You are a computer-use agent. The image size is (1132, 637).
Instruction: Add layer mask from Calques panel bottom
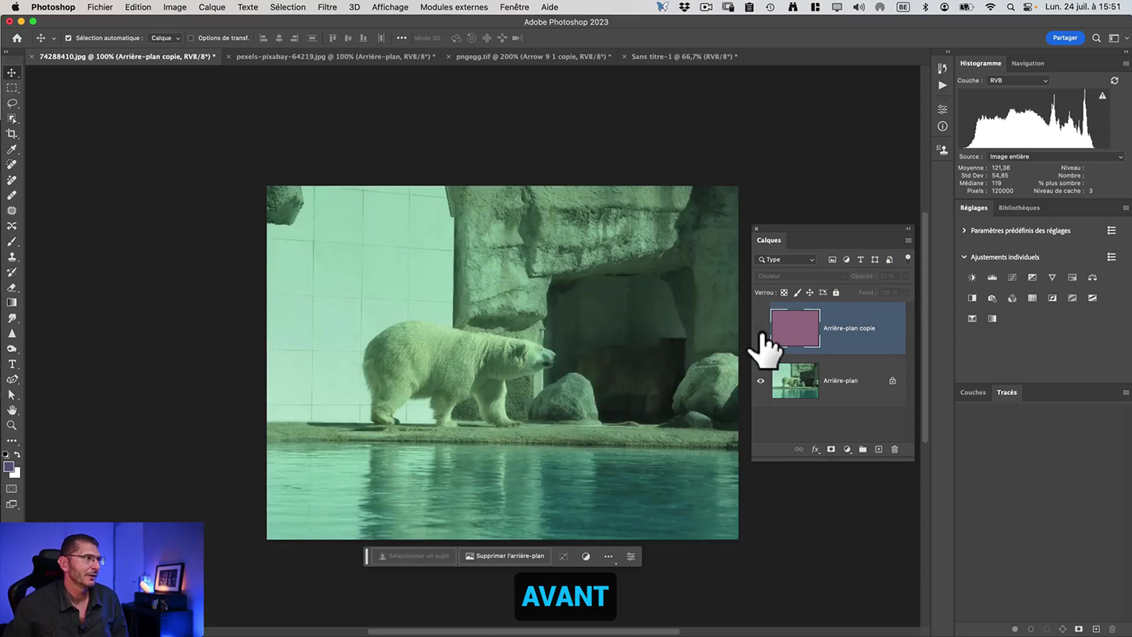coord(831,450)
